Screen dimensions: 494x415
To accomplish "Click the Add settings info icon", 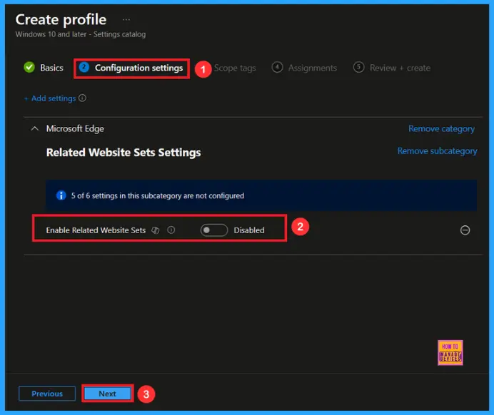I will (x=83, y=98).
